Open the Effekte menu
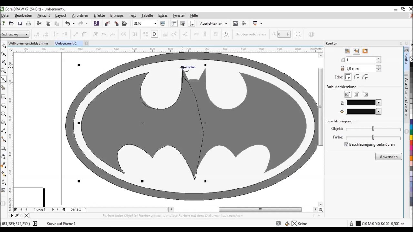 (x=99, y=15)
